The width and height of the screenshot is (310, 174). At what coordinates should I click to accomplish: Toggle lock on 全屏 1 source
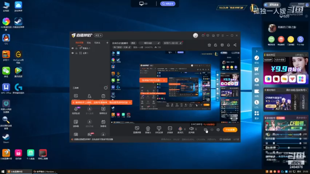[x=76, y=53]
